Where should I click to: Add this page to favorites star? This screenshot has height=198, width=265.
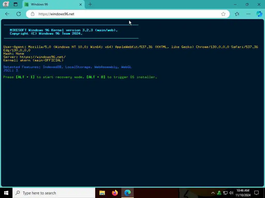click(223, 14)
